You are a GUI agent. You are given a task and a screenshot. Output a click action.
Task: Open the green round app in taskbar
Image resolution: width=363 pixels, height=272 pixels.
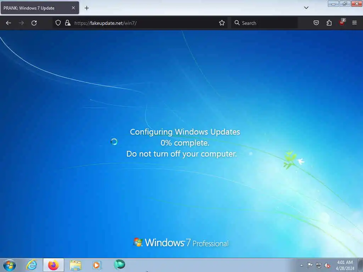[x=119, y=264]
